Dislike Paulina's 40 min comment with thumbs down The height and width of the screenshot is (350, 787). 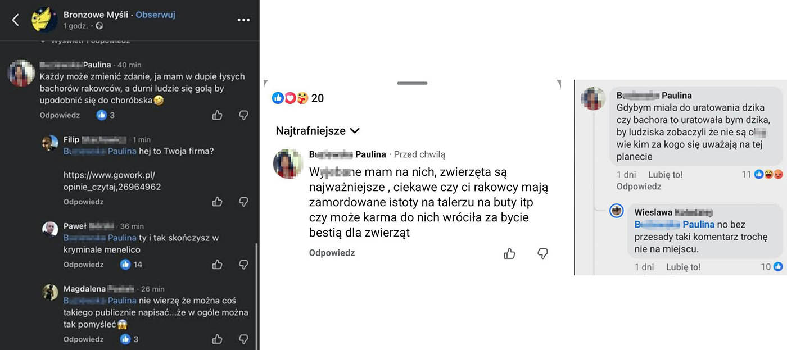[243, 115]
